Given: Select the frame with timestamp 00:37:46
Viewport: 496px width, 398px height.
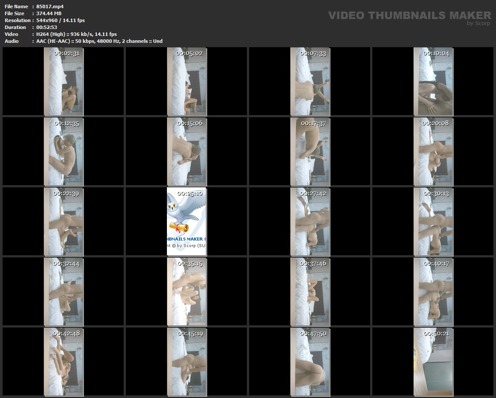Looking at the screenshot, I should pyautogui.click(x=310, y=291).
